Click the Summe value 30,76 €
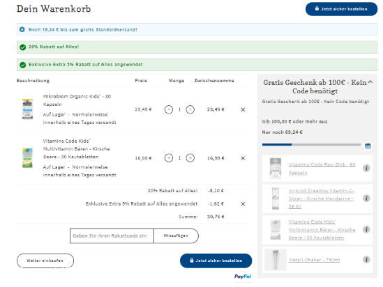The image size is (383, 287). coord(216,217)
